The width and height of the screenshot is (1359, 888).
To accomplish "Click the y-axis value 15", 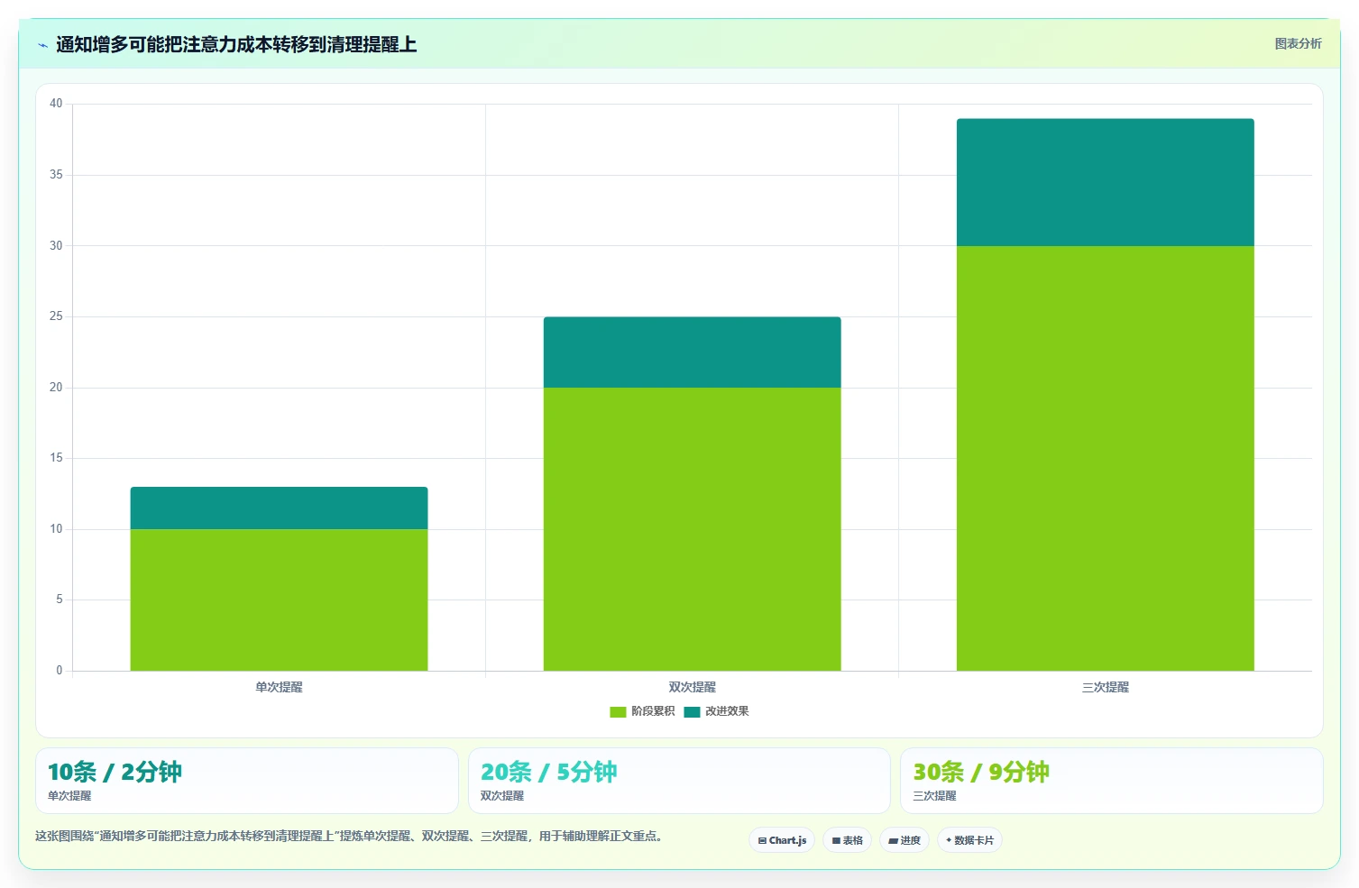I will tap(56, 458).
